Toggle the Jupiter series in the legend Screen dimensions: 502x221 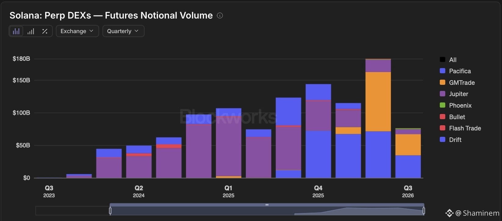[454, 94]
